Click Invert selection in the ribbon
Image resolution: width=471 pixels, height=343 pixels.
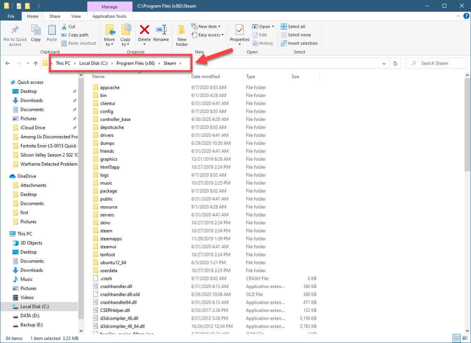pos(299,43)
